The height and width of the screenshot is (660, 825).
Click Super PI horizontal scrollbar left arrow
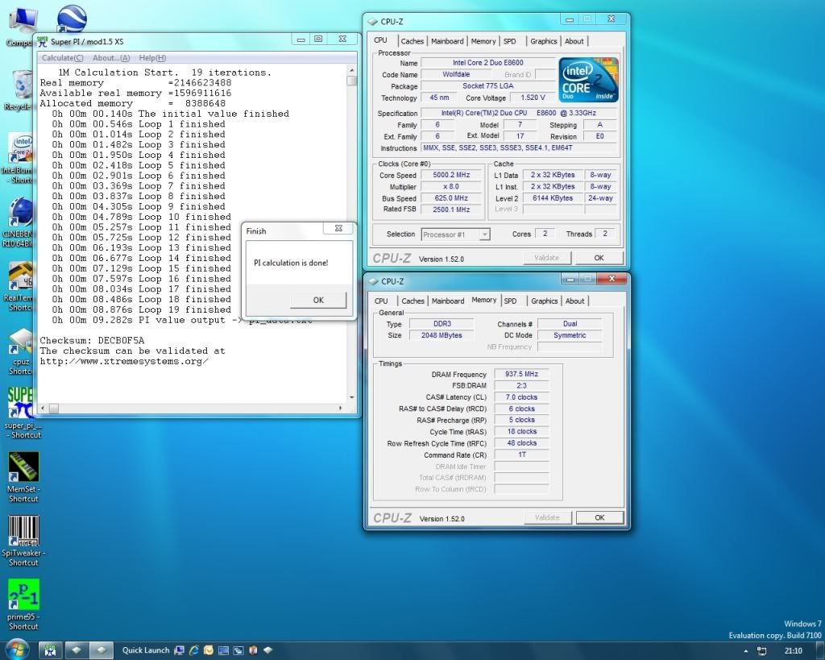coord(44,408)
